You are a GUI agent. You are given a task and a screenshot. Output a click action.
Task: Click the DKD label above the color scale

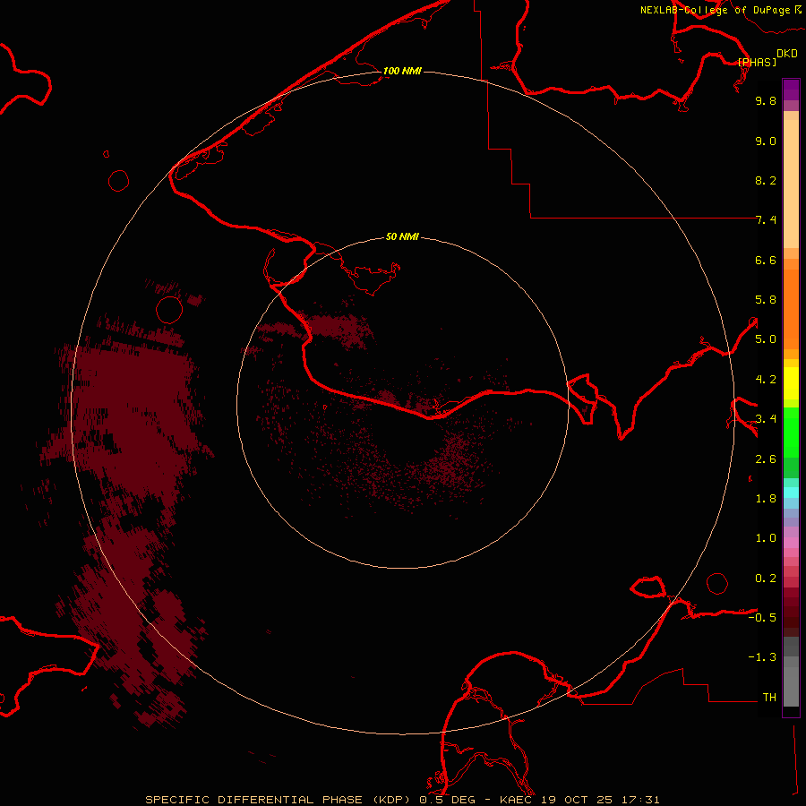click(x=787, y=54)
